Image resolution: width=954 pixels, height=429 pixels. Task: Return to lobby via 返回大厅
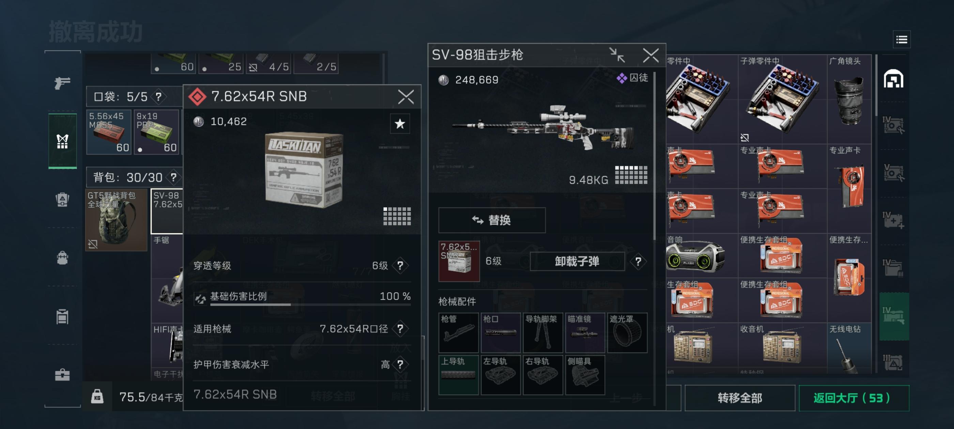pos(853,398)
